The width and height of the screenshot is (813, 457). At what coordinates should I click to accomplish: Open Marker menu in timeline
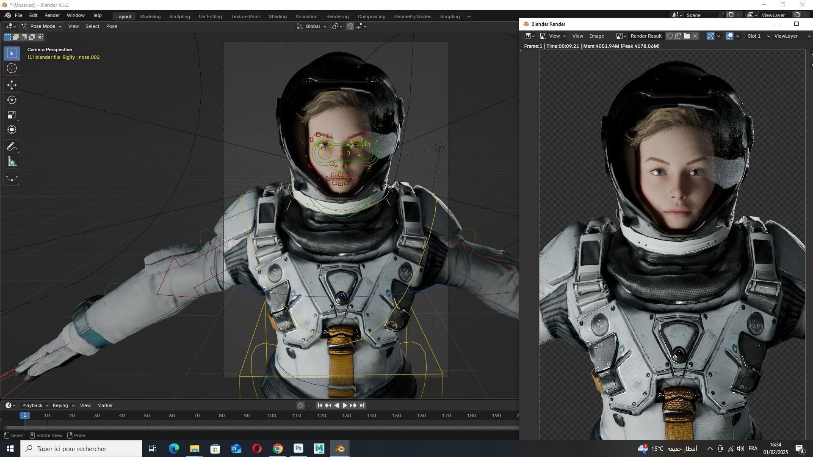click(x=105, y=405)
